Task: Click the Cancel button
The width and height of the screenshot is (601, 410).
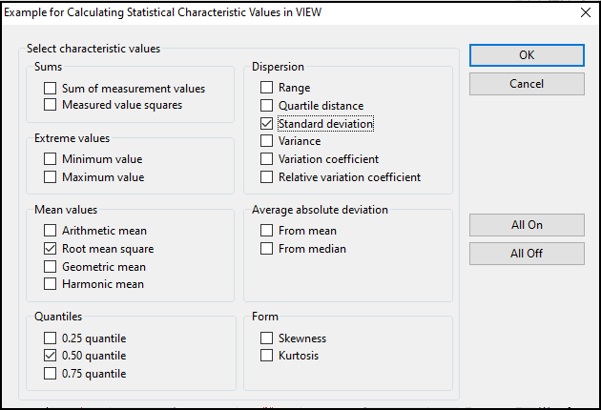Action: pyautogui.click(x=527, y=84)
